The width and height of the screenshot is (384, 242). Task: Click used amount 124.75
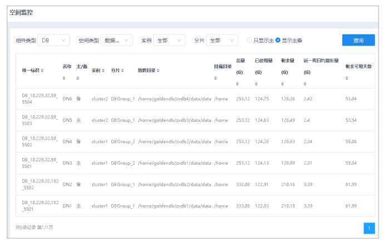pyautogui.click(x=262, y=99)
